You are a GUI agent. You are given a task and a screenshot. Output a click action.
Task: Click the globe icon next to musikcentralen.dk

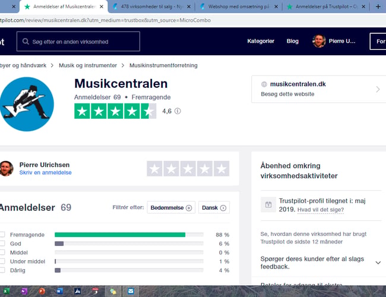(264, 84)
